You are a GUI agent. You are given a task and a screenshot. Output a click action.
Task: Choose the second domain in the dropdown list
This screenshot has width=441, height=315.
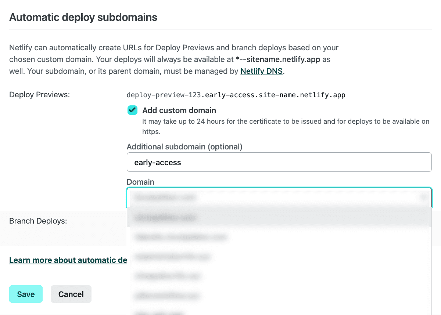pyautogui.click(x=279, y=237)
